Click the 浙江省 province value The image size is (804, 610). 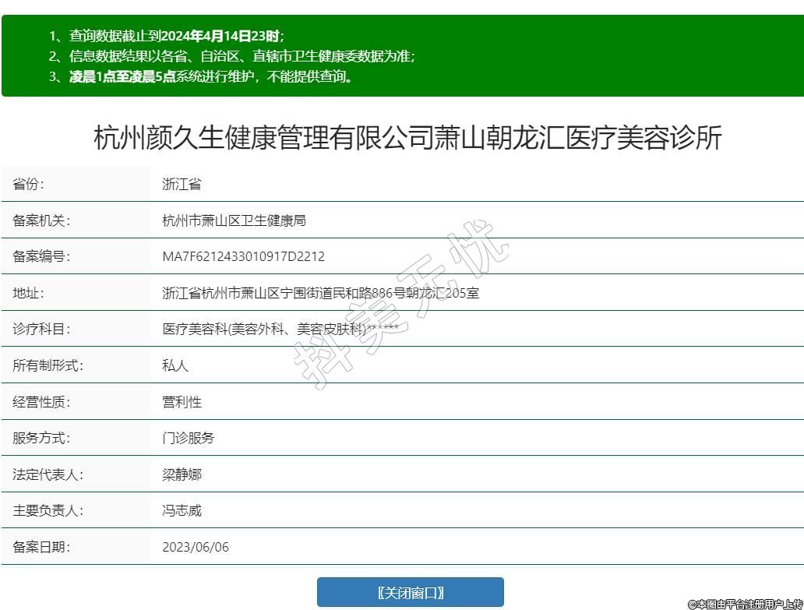click(182, 185)
